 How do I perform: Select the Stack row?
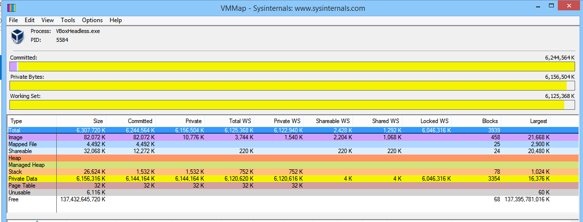(x=293, y=172)
